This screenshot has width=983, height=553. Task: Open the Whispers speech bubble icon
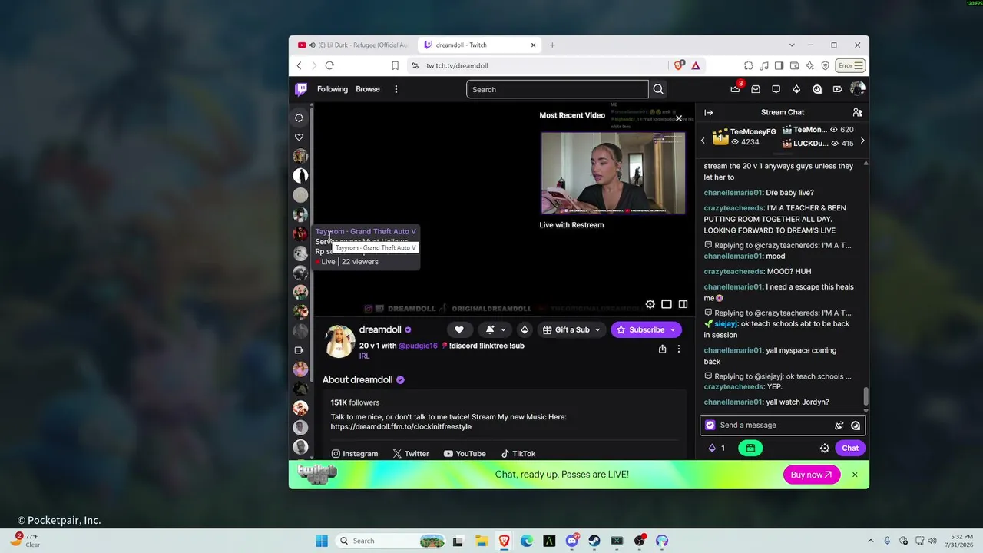click(x=776, y=89)
